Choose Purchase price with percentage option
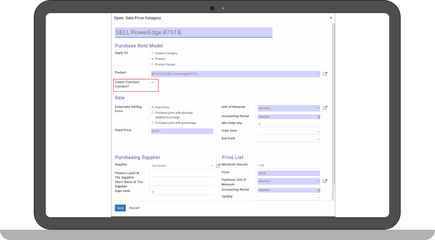Viewport: 435px width, 240px height. 152,123
